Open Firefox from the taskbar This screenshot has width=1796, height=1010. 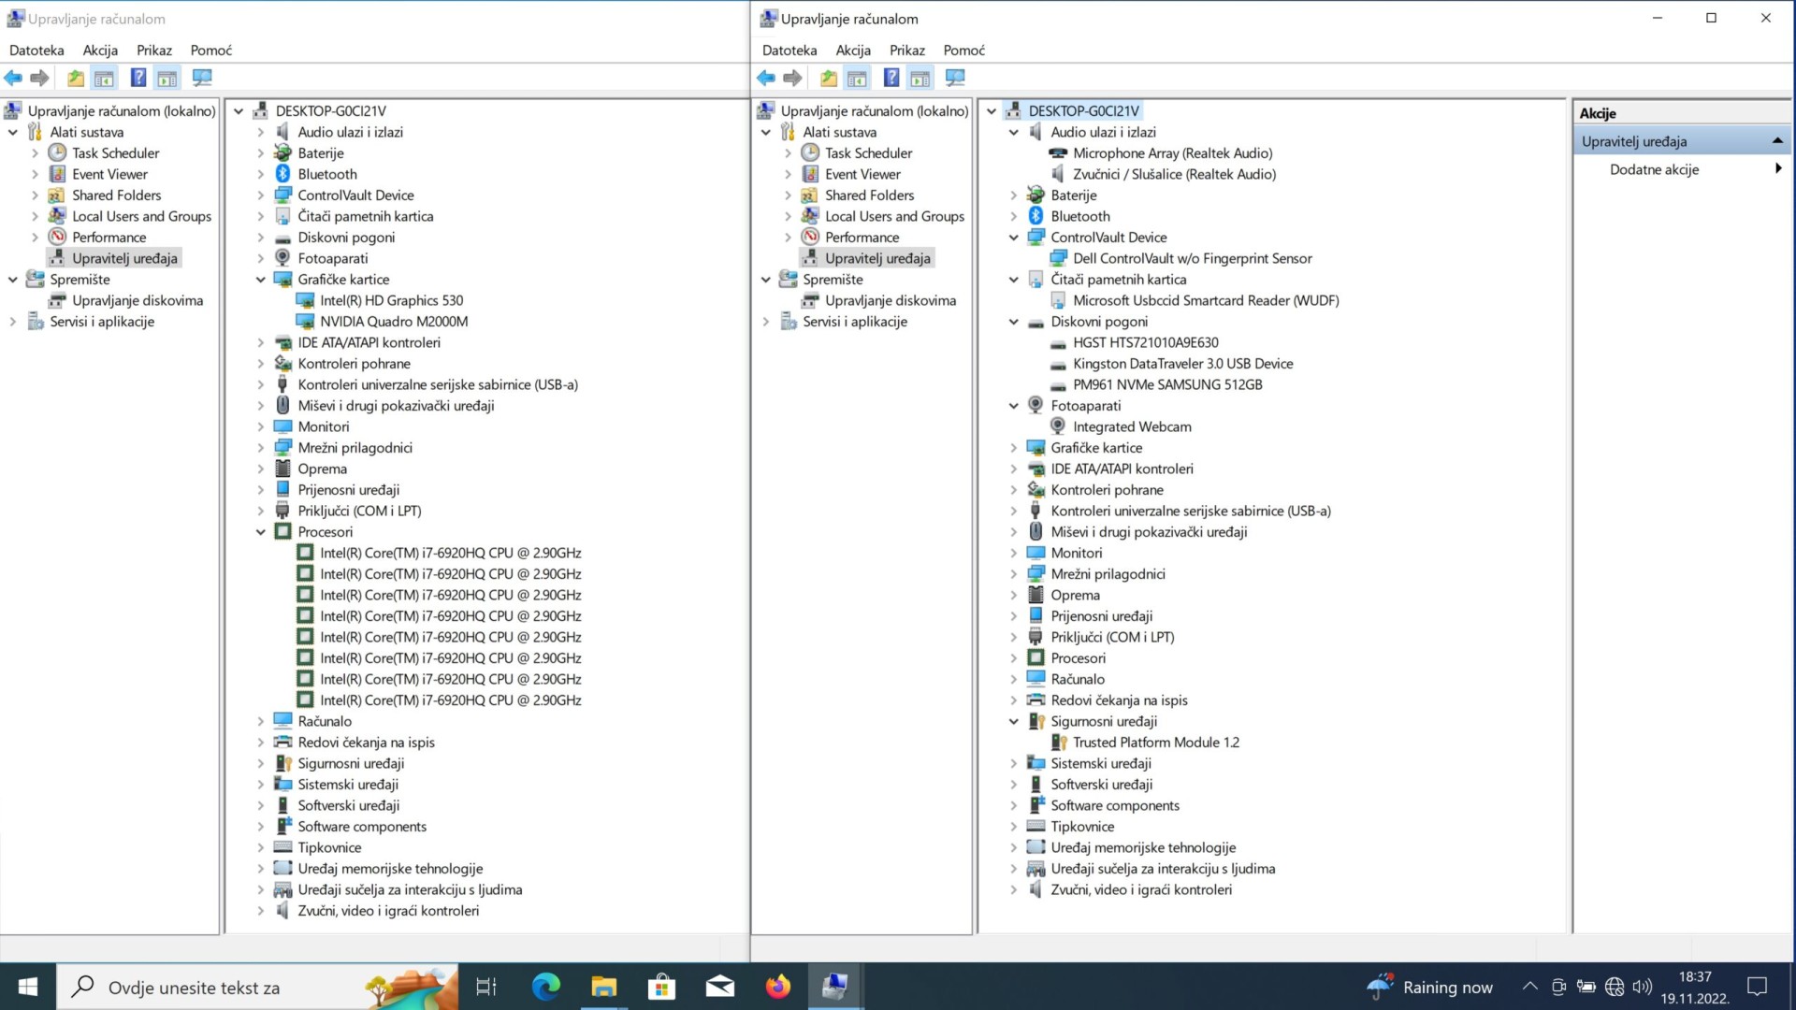[x=777, y=987]
